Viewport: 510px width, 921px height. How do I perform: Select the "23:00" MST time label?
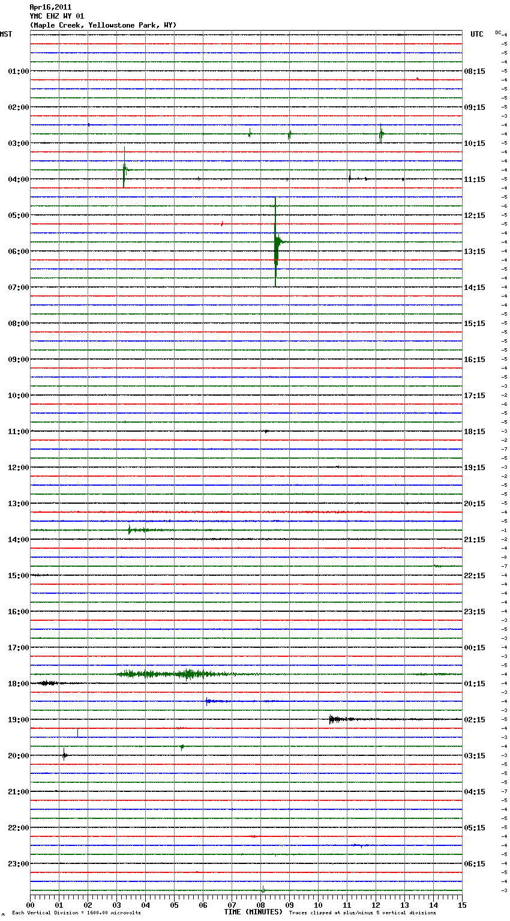(x=19, y=864)
